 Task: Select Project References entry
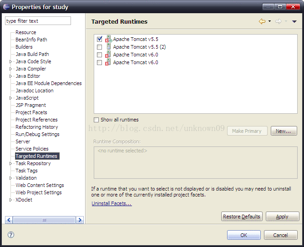[x=36, y=120]
